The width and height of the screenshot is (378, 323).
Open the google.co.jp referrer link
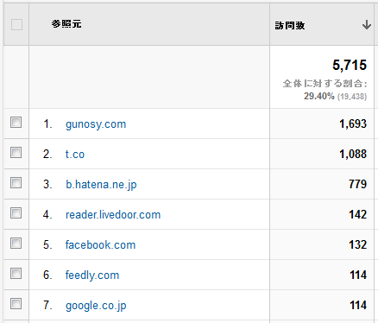point(96,306)
